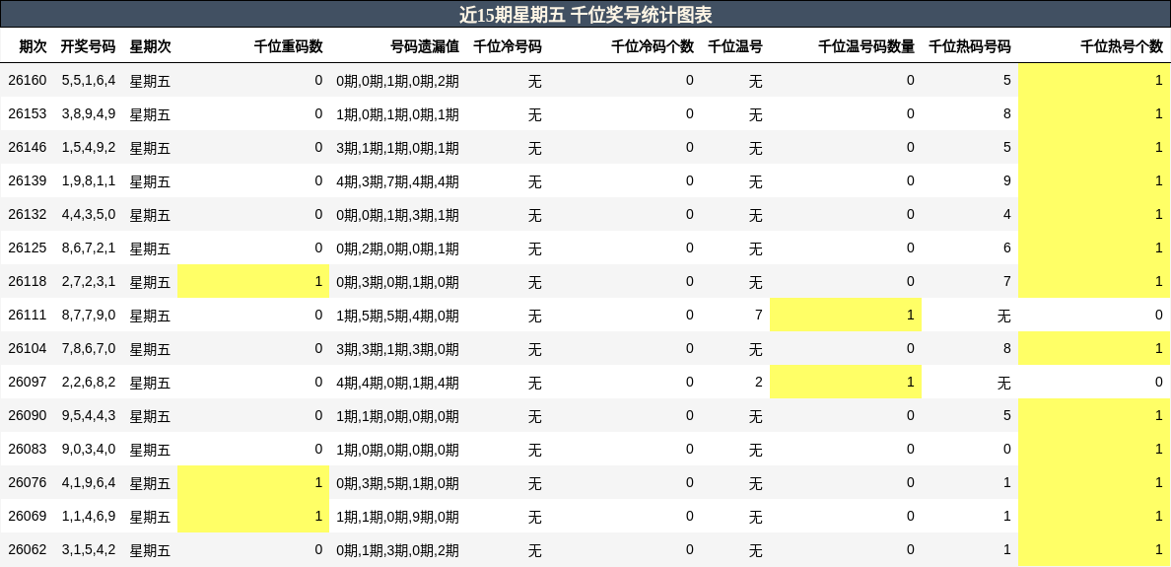
Task: Click the 期次 column header
Action: (33, 46)
